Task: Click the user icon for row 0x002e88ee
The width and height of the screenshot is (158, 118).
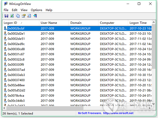Action: [5, 85]
